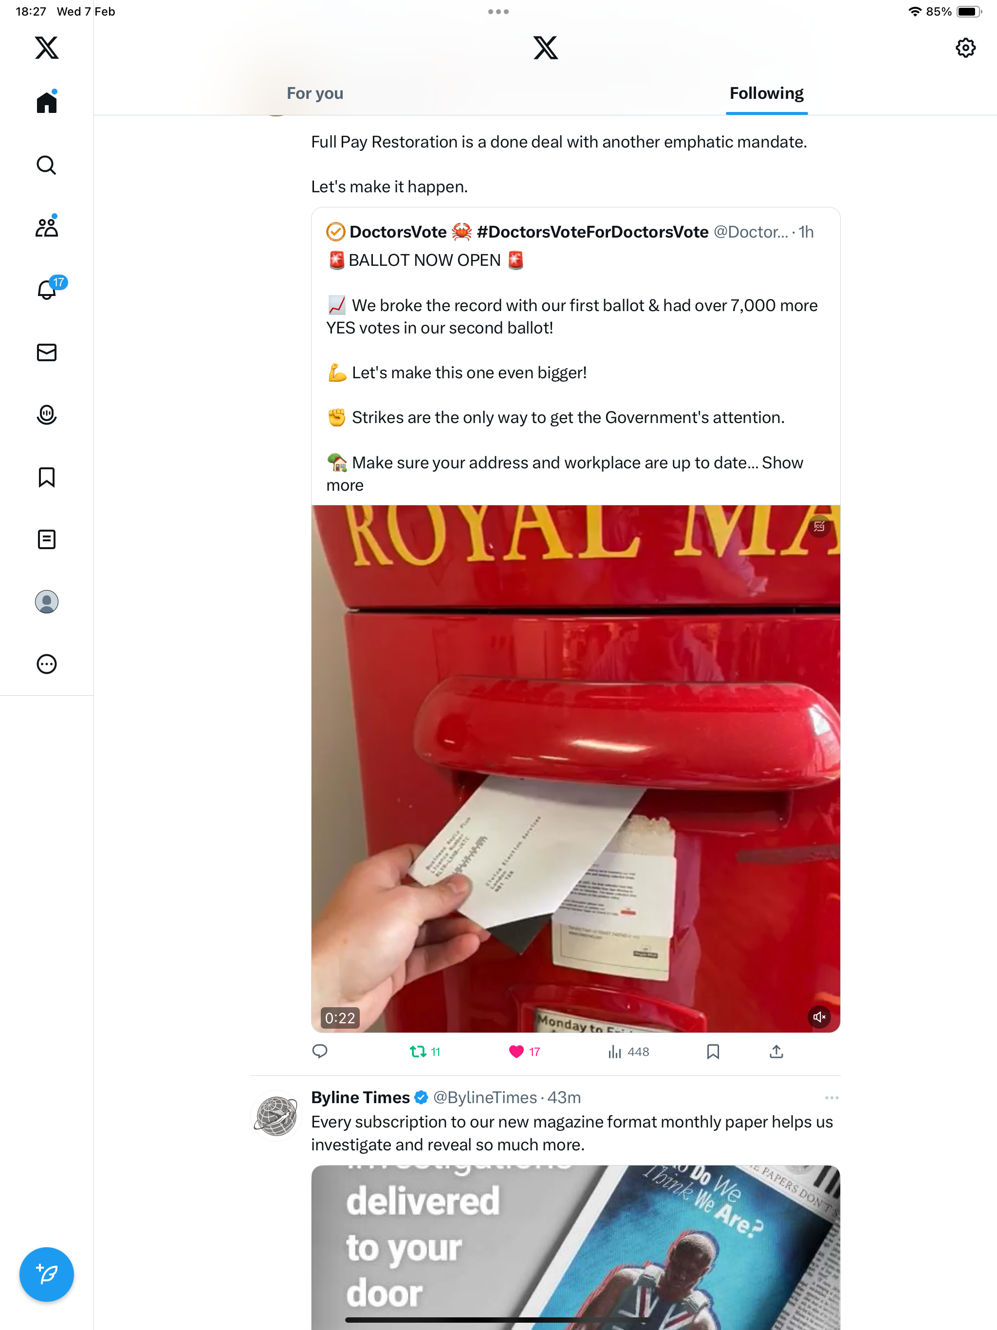Open Communities from the sidebar

click(46, 227)
